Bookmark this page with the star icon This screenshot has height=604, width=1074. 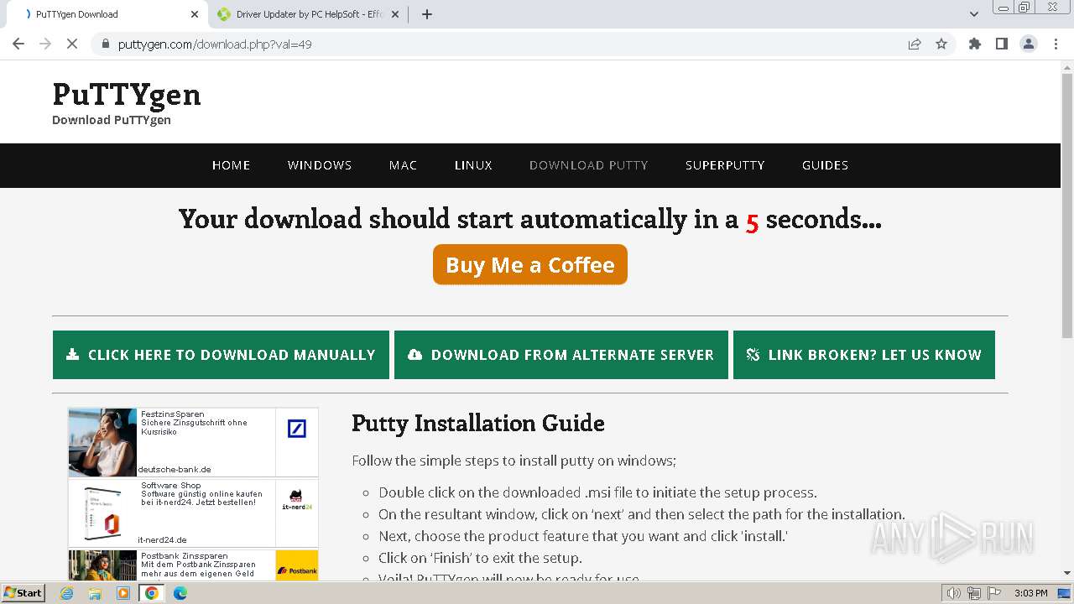pos(941,44)
